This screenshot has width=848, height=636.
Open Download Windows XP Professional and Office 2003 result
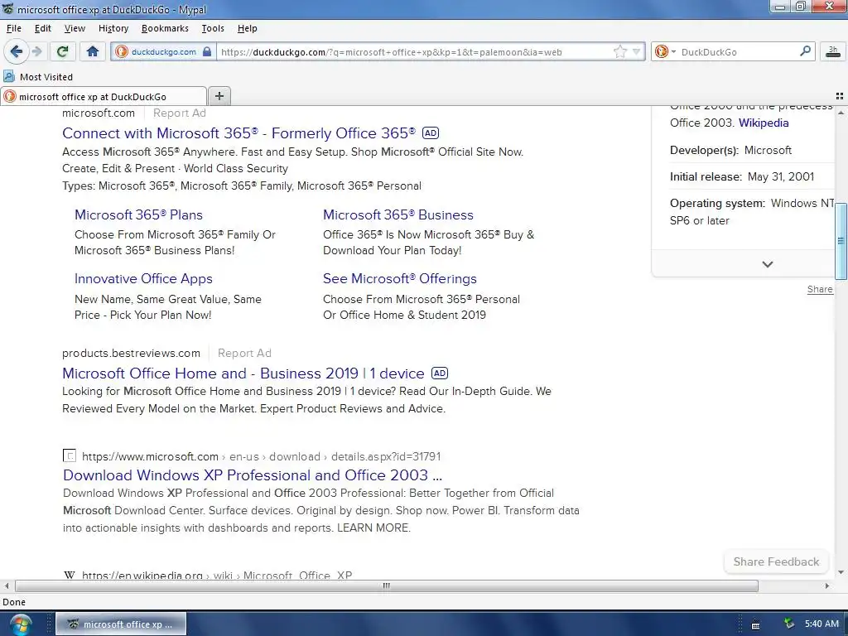[x=253, y=475]
